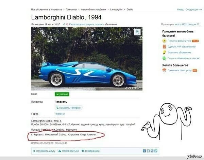
Task: Click the VK share icon
Action: pyautogui.click(x=148, y=151)
